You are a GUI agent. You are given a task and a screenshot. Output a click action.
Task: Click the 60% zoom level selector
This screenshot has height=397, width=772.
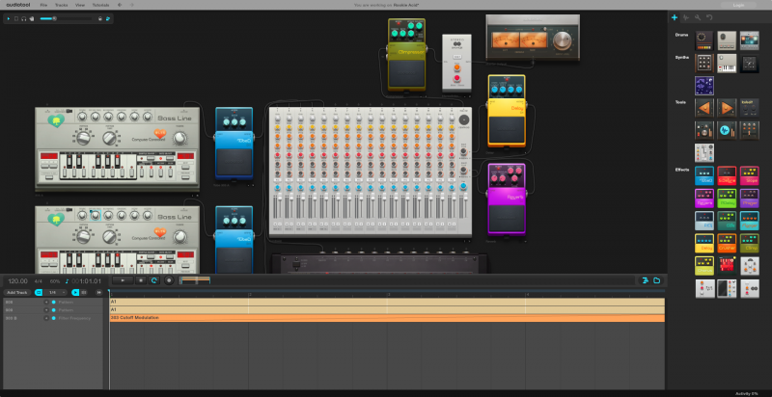54,280
